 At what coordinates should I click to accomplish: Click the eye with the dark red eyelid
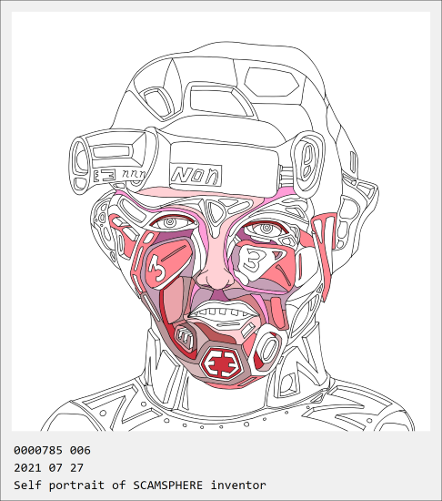266,229
